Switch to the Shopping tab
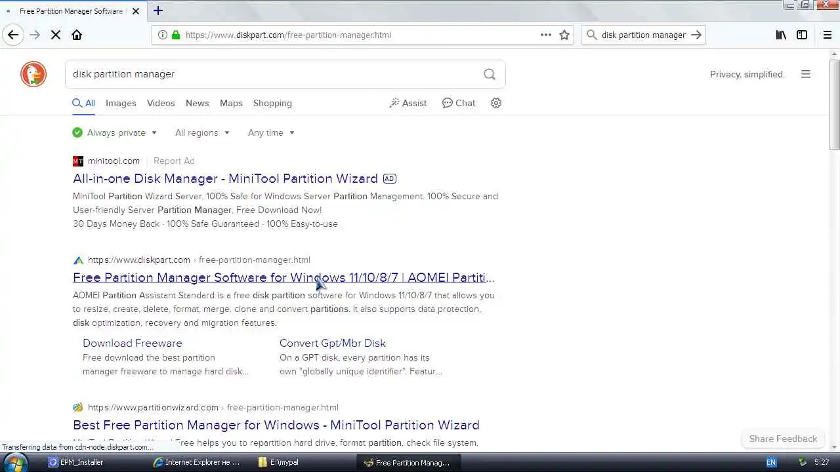 (272, 103)
